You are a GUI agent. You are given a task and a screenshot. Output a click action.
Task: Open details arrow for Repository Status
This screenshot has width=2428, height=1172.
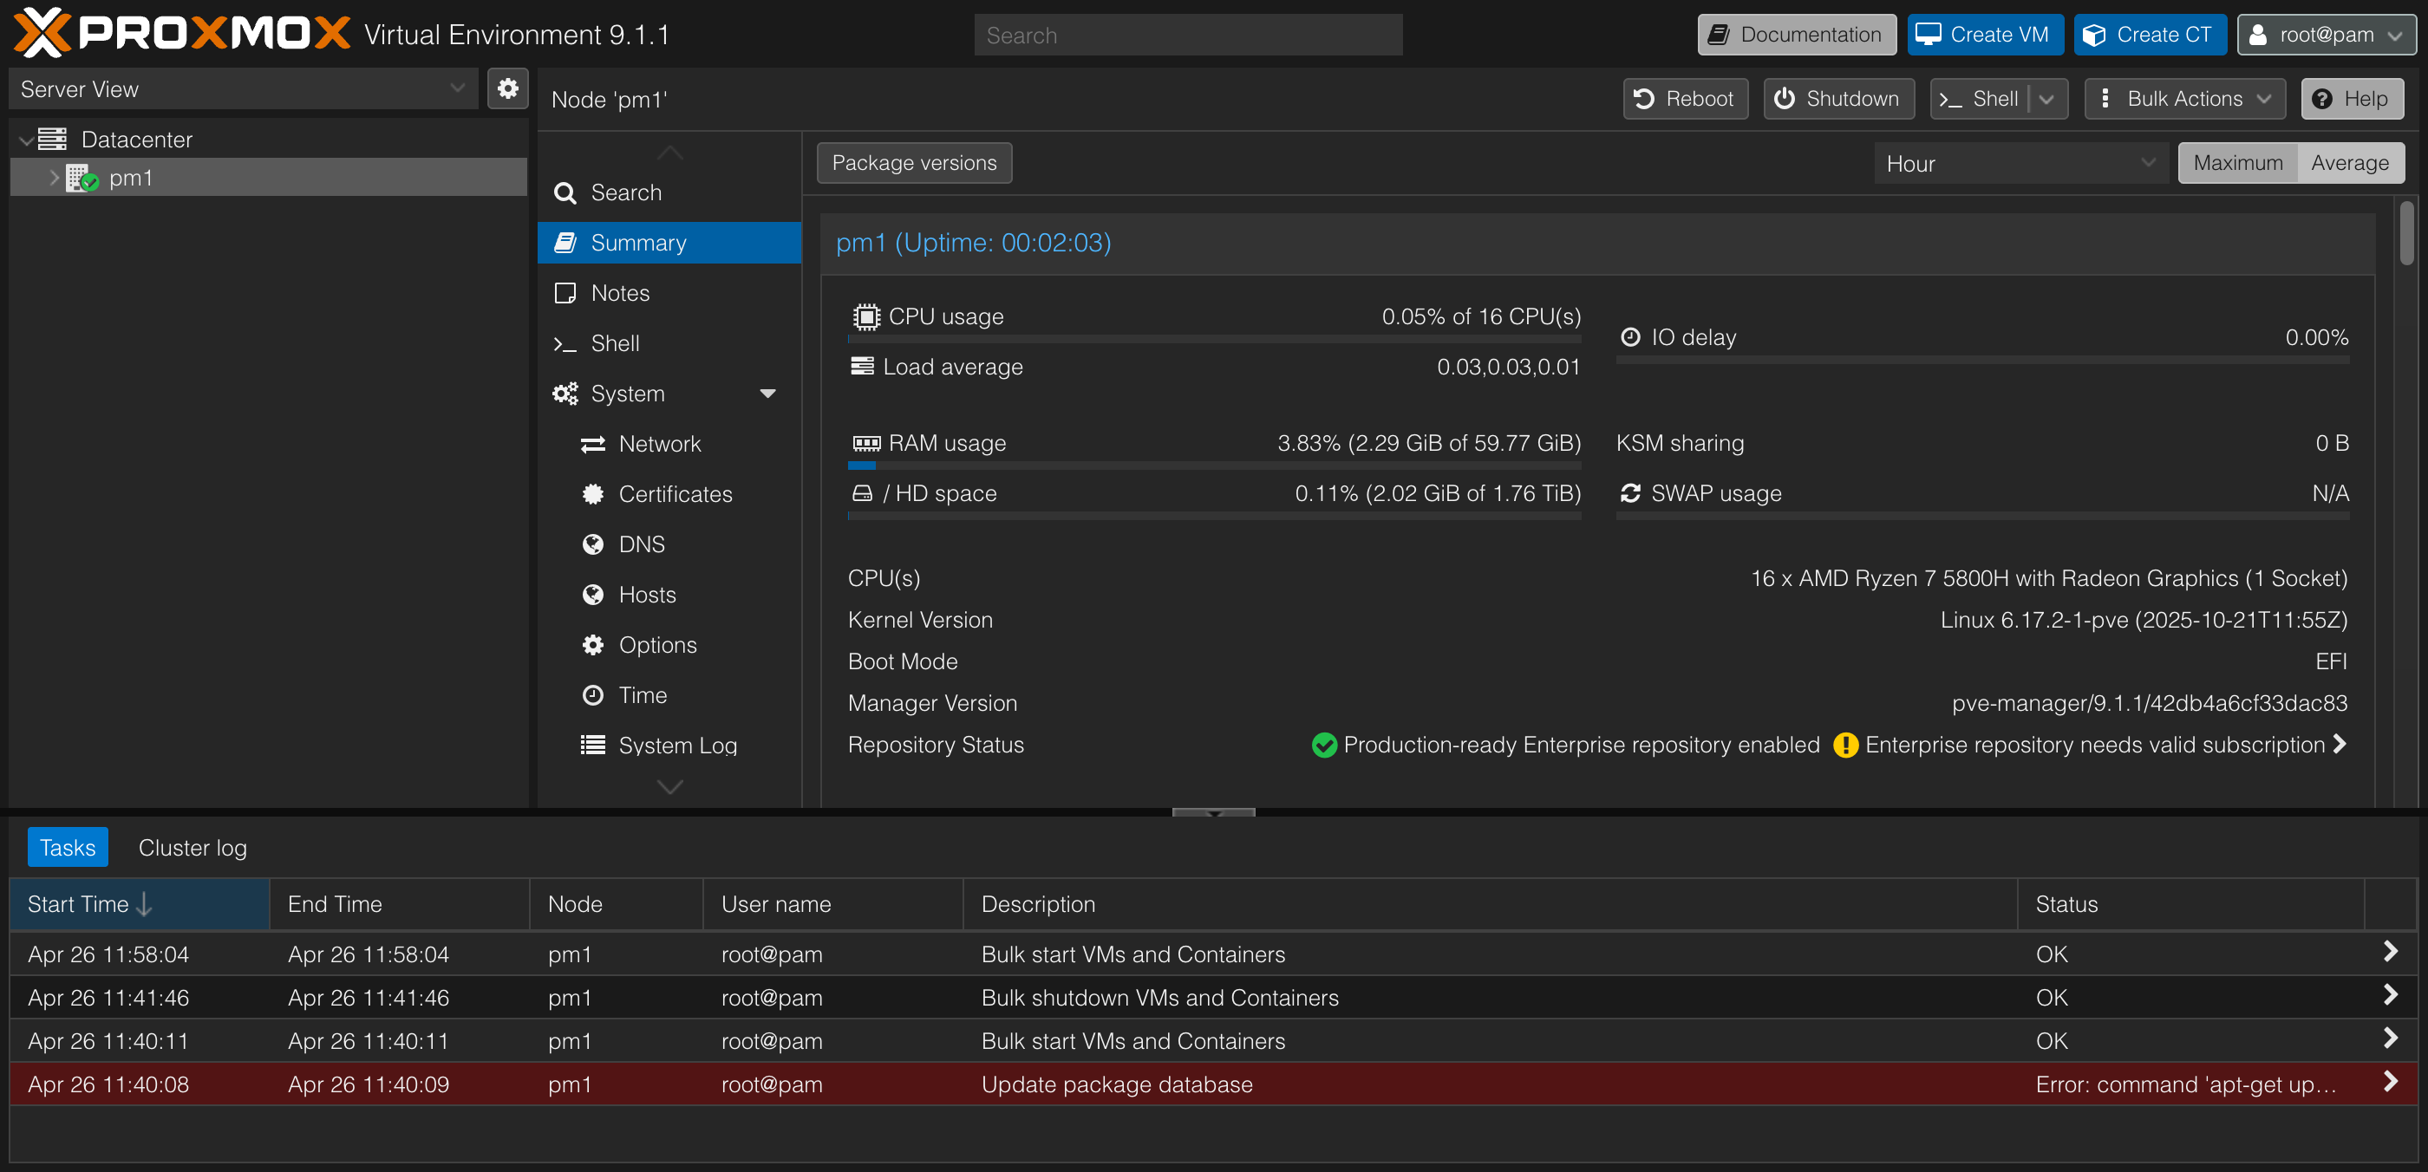(2340, 745)
